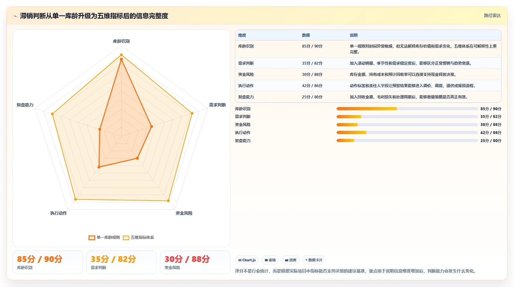This screenshot has width=514, height=287.
Task: Click the 维度 column header
Action: point(242,35)
